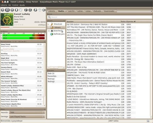Collapse the Shoutcast tree node

(48, 24)
